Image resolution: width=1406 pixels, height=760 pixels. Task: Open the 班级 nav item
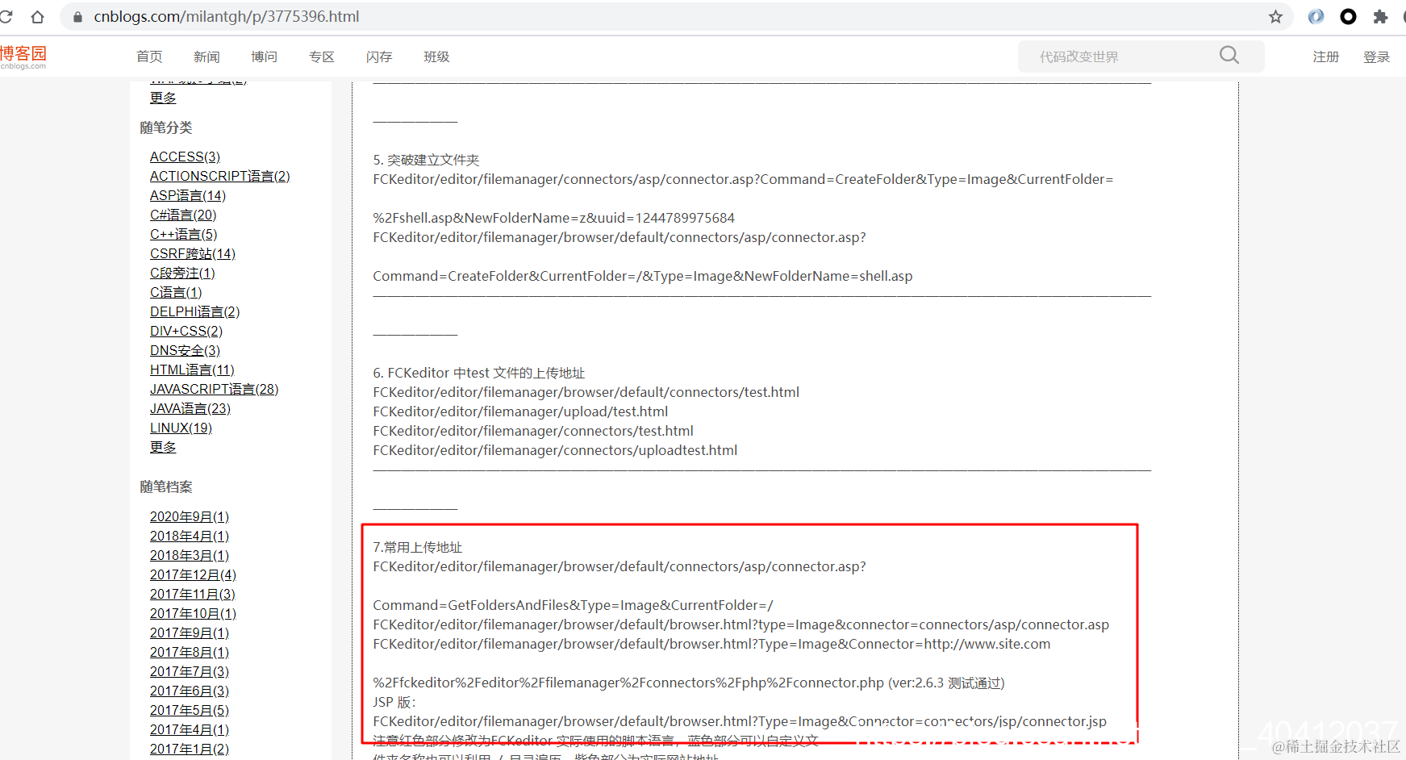click(436, 56)
